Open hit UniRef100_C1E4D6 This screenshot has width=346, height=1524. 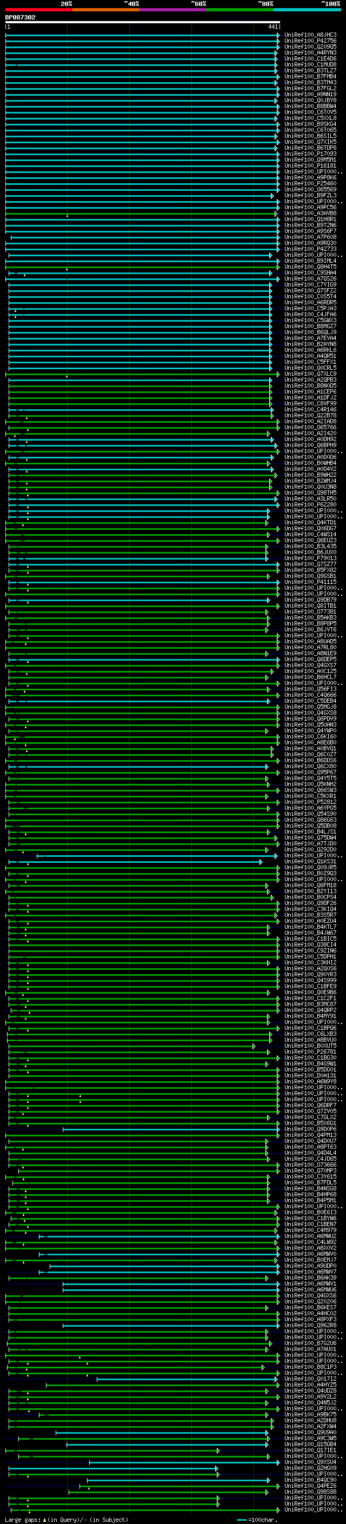tap(310, 58)
